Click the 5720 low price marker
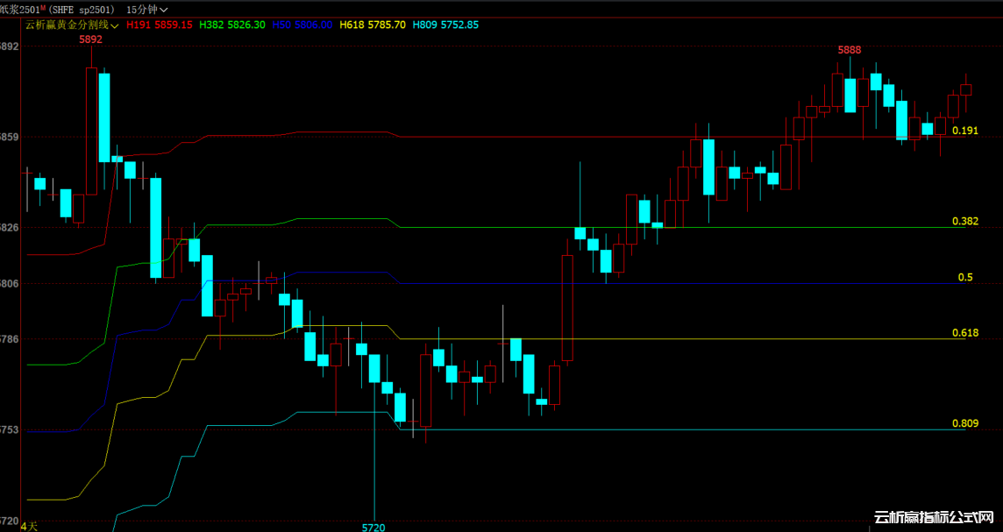This screenshot has height=532, width=1003. tap(373, 528)
